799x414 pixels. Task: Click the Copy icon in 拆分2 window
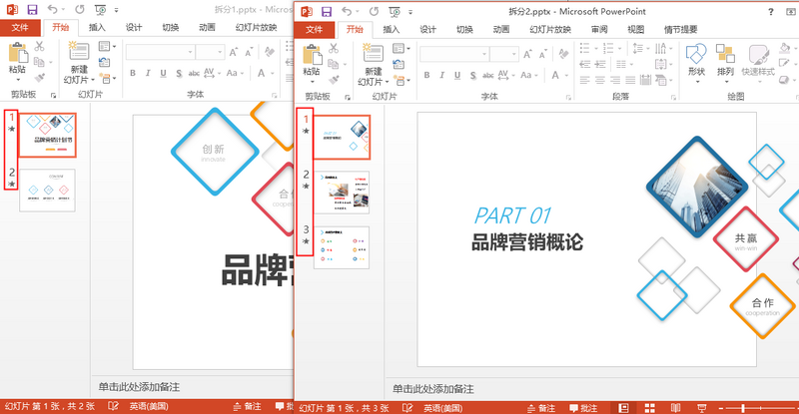click(x=334, y=64)
